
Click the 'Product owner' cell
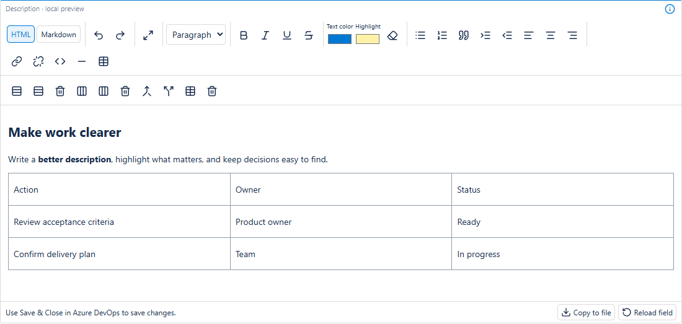pyautogui.click(x=341, y=222)
